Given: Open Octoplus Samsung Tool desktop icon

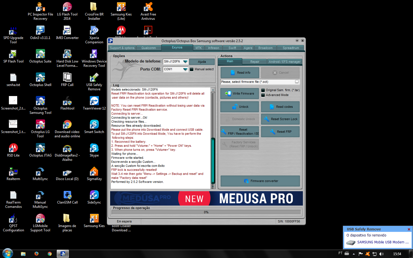Looking at the screenshot, I should [40, 105].
